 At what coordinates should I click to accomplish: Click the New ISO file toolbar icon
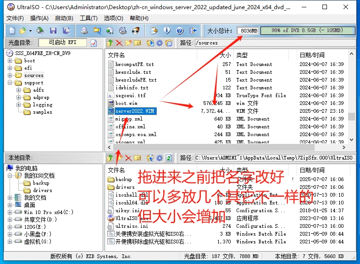pos(12,31)
